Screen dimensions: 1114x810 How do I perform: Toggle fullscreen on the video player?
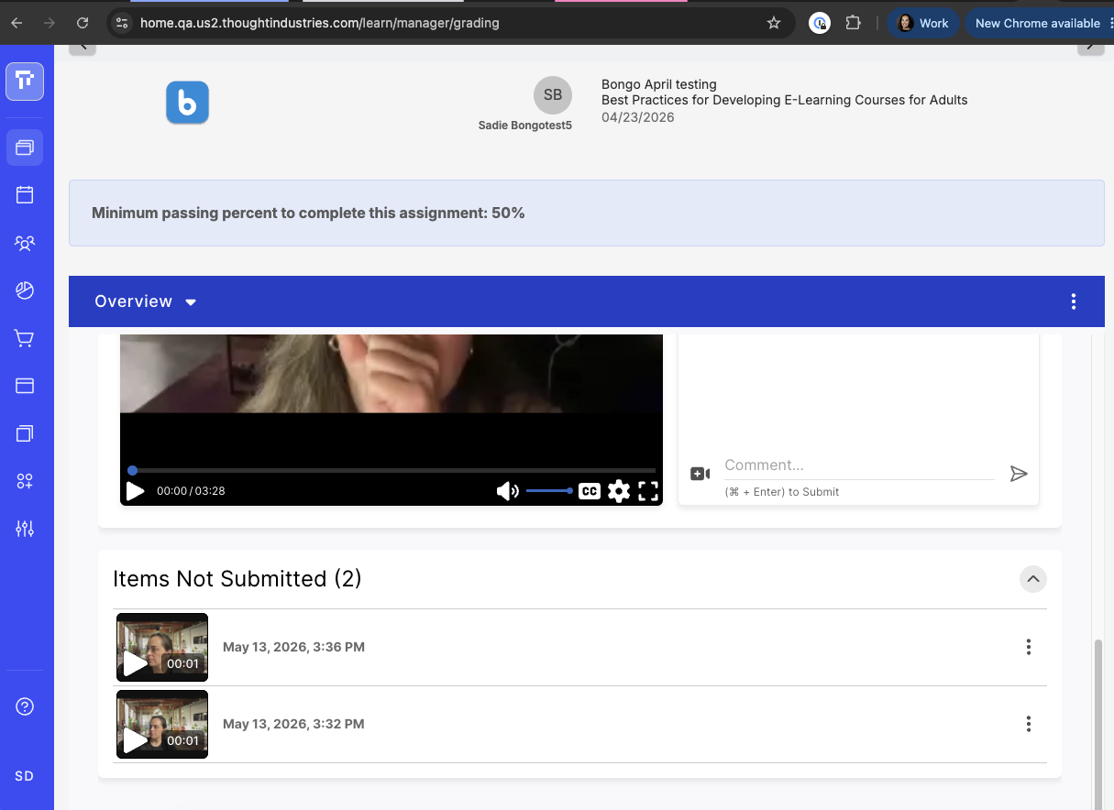pyautogui.click(x=648, y=491)
